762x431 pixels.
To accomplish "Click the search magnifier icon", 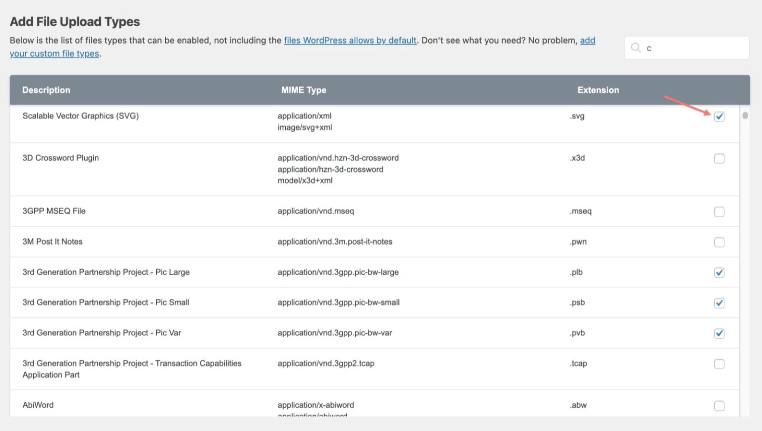I will 635,48.
